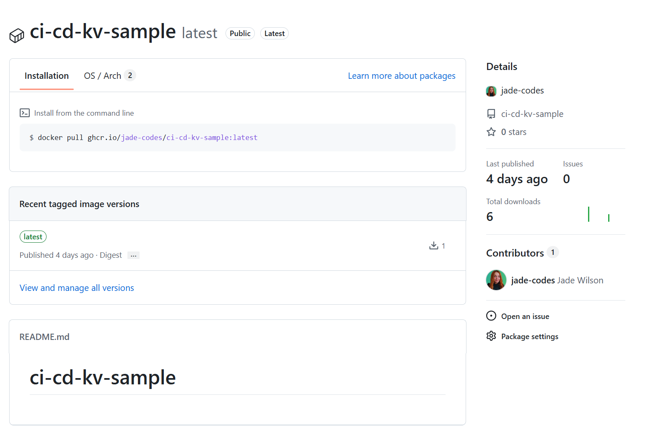The image size is (653, 433).
Task: Click the OS / Arch count badge 2
Action: click(x=130, y=75)
